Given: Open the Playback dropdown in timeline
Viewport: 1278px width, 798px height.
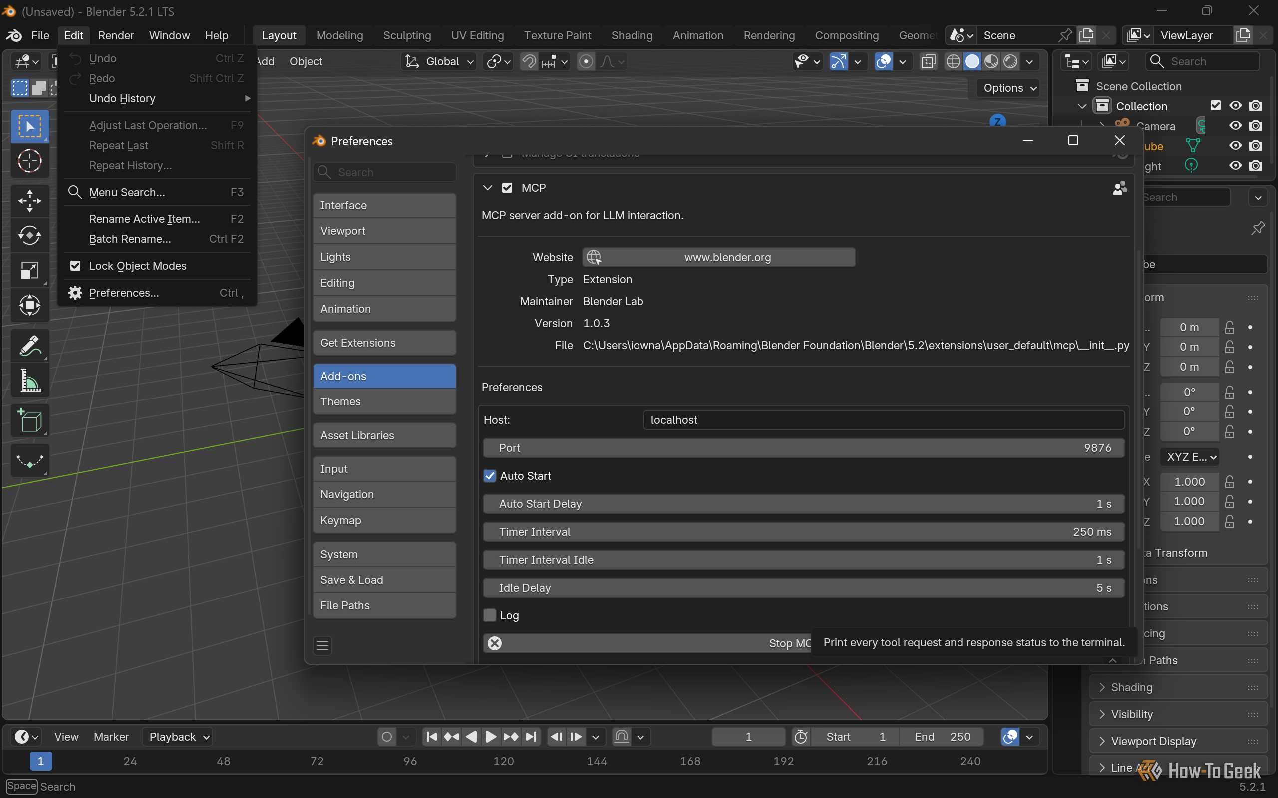Looking at the screenshot, I should [178, 737].
